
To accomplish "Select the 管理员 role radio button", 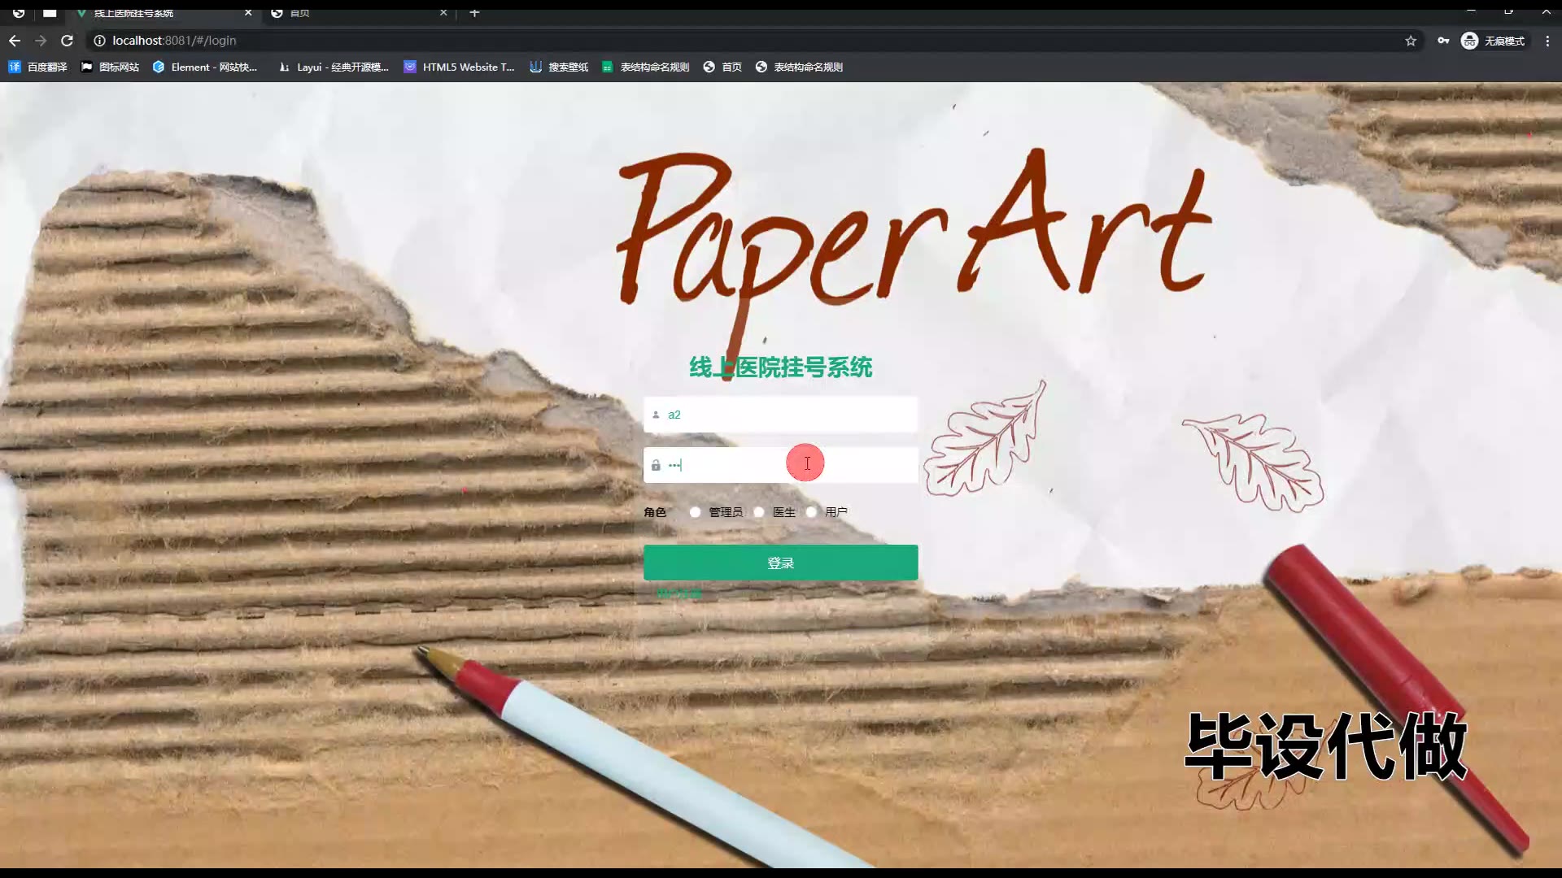I will click(x=696, y=512).
